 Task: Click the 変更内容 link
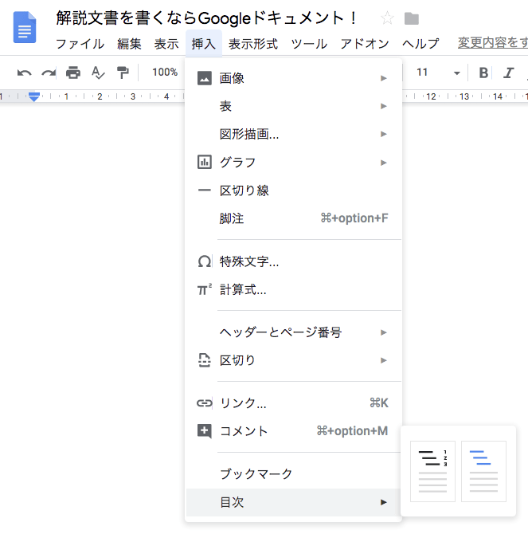(492, 43)
